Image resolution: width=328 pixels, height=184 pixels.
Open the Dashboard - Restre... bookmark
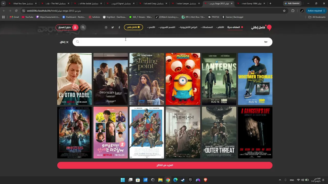tap(74, 17)
